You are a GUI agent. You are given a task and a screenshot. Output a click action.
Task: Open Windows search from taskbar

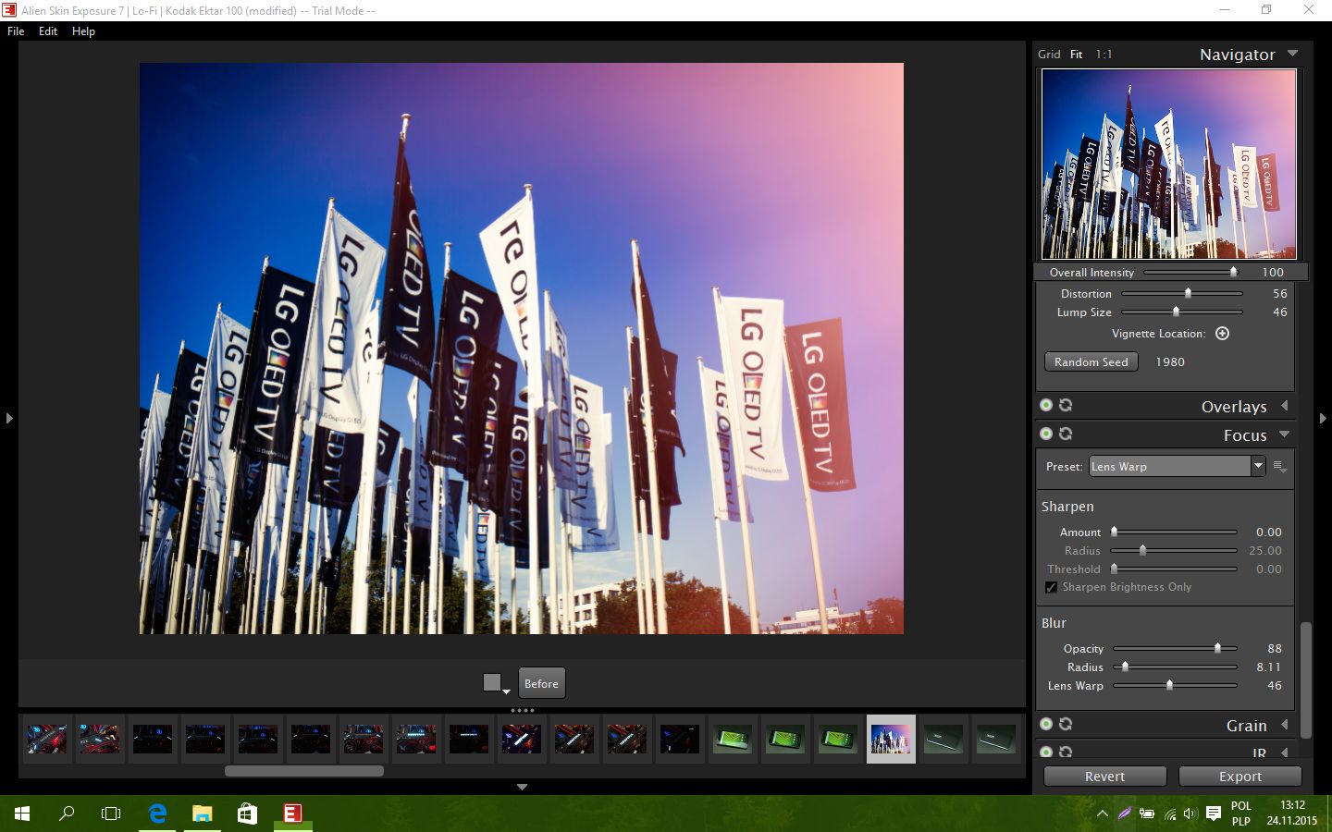pos(67,814)
